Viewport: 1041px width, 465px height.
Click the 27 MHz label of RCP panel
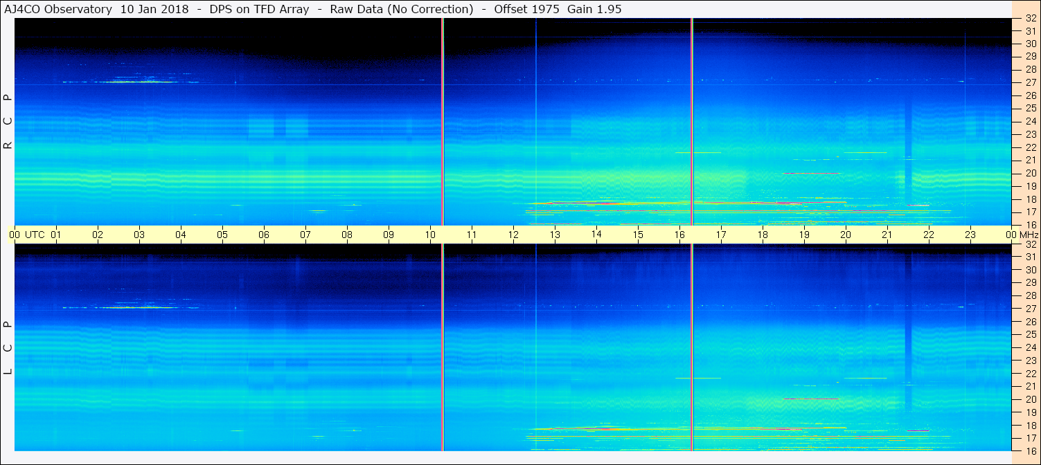[1031, 83]
